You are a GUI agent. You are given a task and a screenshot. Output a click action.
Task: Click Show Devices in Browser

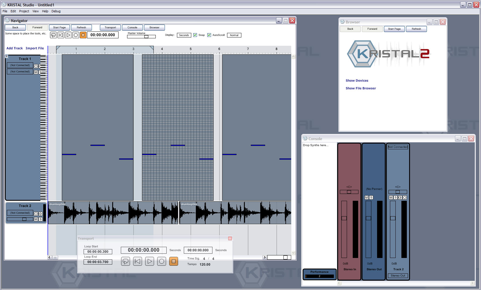click(x=357, y=81)
